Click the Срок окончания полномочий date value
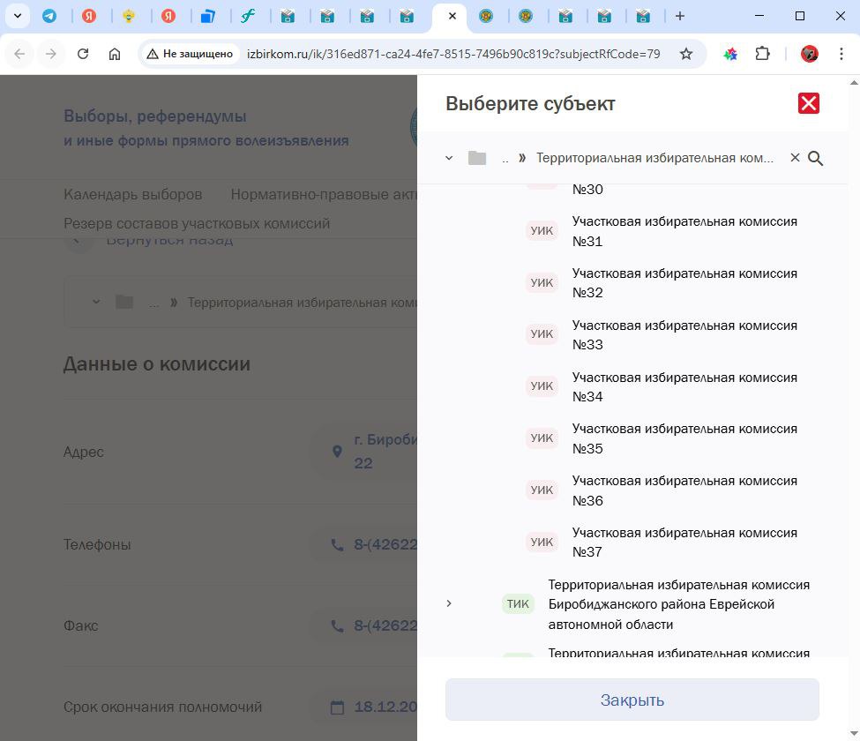The width and height of the screenshot is (860, 741). tap(385, 707)
